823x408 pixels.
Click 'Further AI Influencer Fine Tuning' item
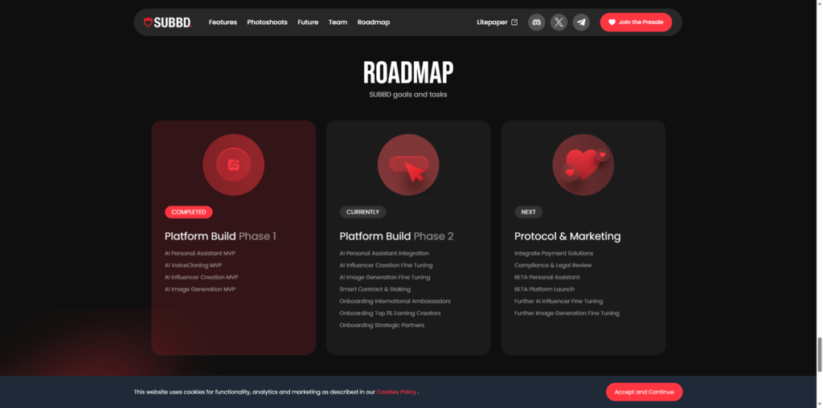click(559, 301)
